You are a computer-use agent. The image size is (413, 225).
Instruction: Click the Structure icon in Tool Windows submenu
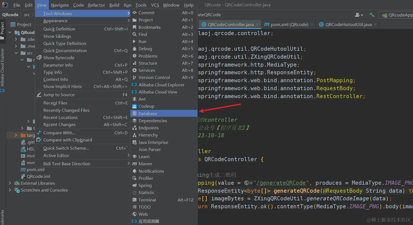coord(134,63)
